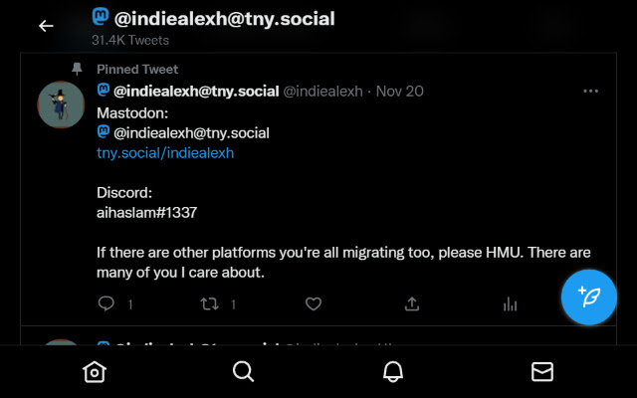Open the pinned tweet author's avatar
This screenshot has width=637, height=398.
60,104
